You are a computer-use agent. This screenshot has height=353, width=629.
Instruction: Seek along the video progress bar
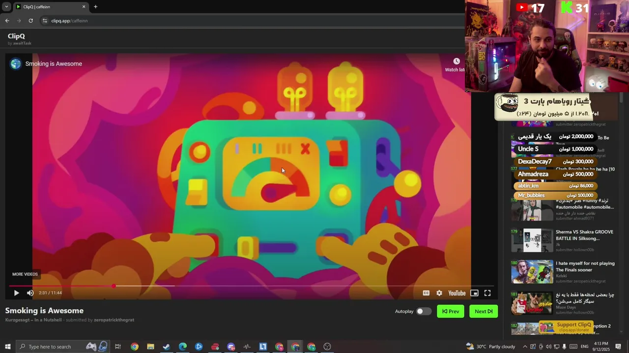pyautogui.click(x=251, y=286)
